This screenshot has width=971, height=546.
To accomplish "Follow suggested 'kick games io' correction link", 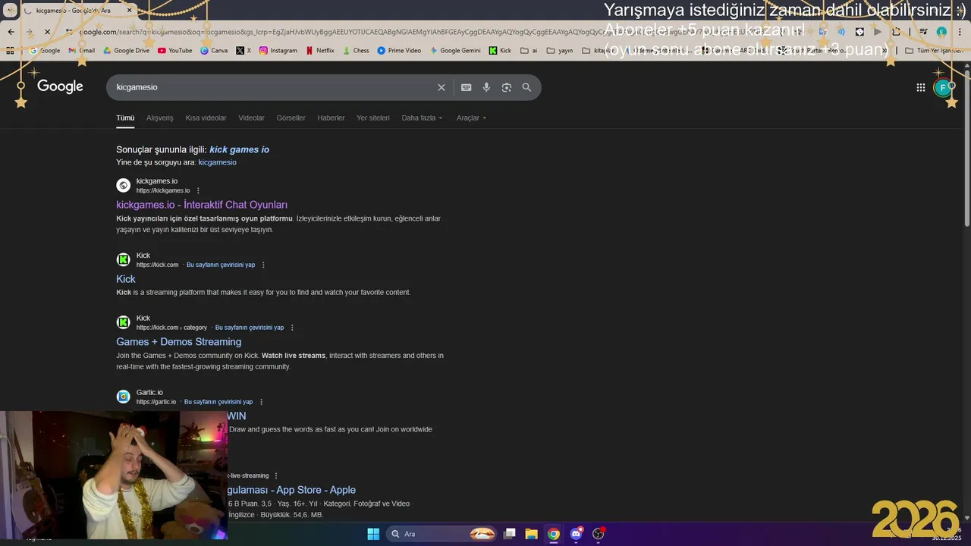I will (x=239, y=149).
